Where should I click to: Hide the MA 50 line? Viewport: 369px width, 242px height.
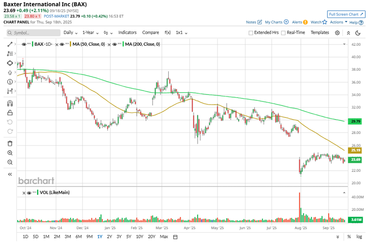click(62, 44)
